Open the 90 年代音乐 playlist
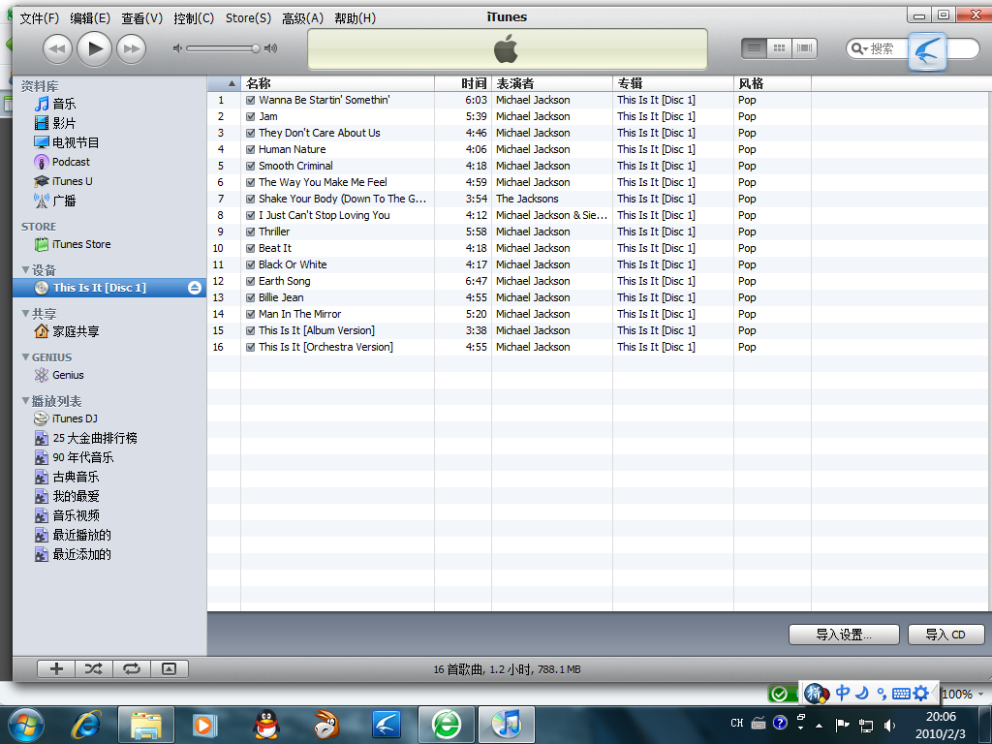This screenshot has height=744, width=992. point(74,457)
